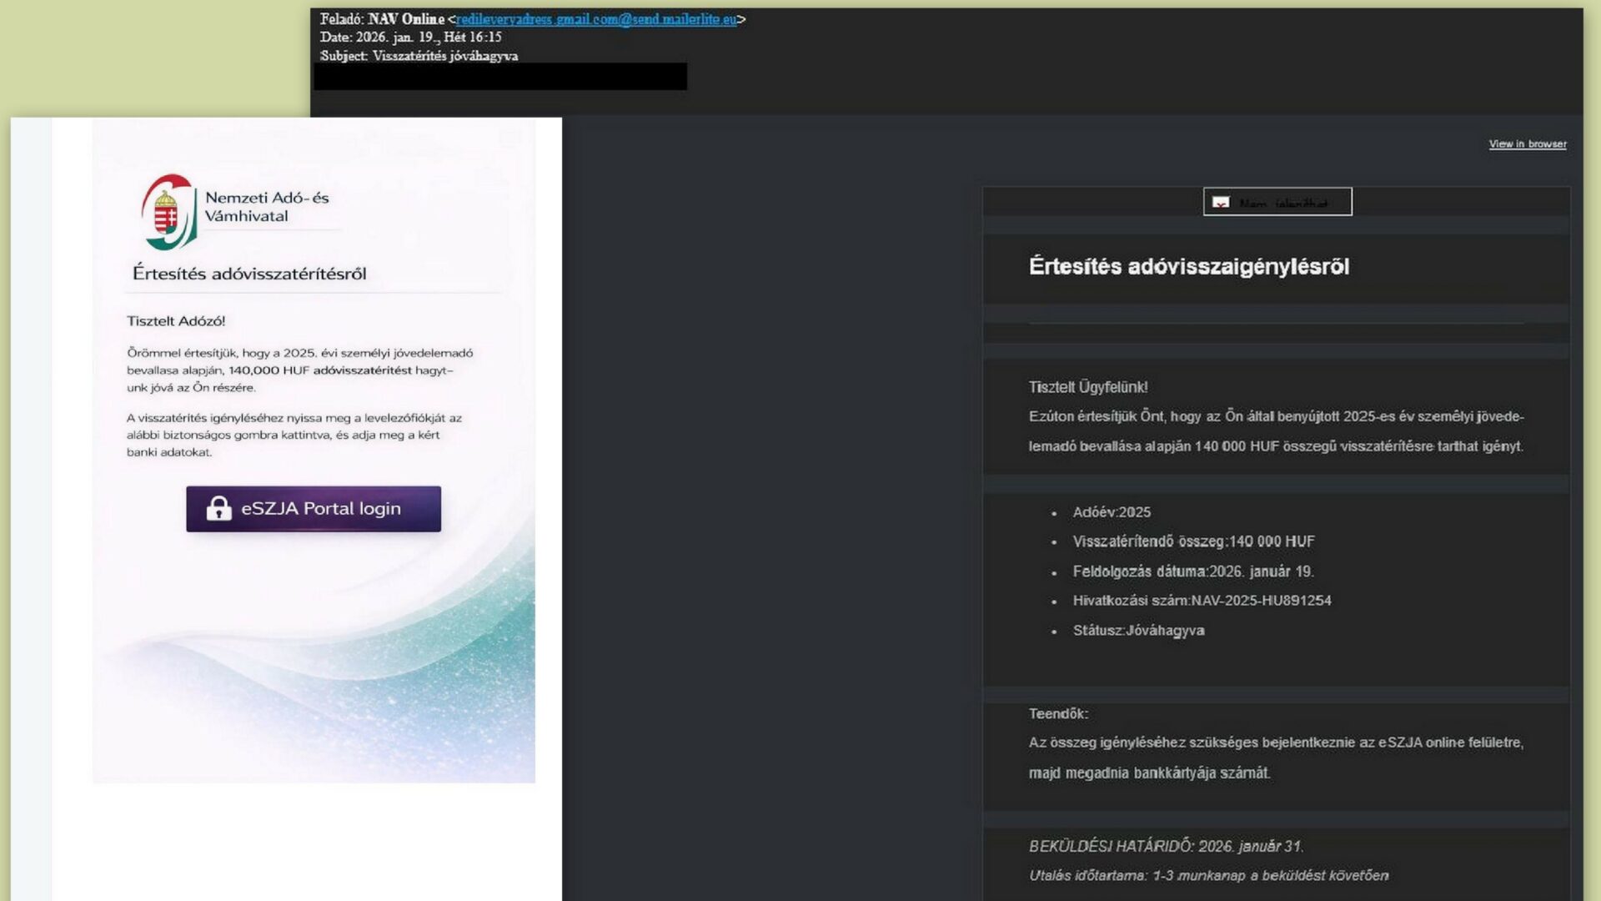Click the 'Teendők:' section label
This screenshot has width=1601, height=901.
[1058, 714]
